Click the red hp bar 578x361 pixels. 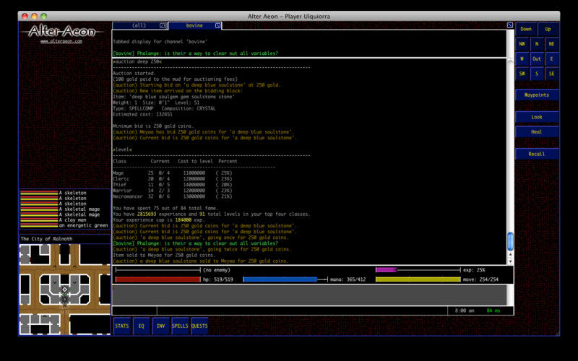(x=158, y=279)
